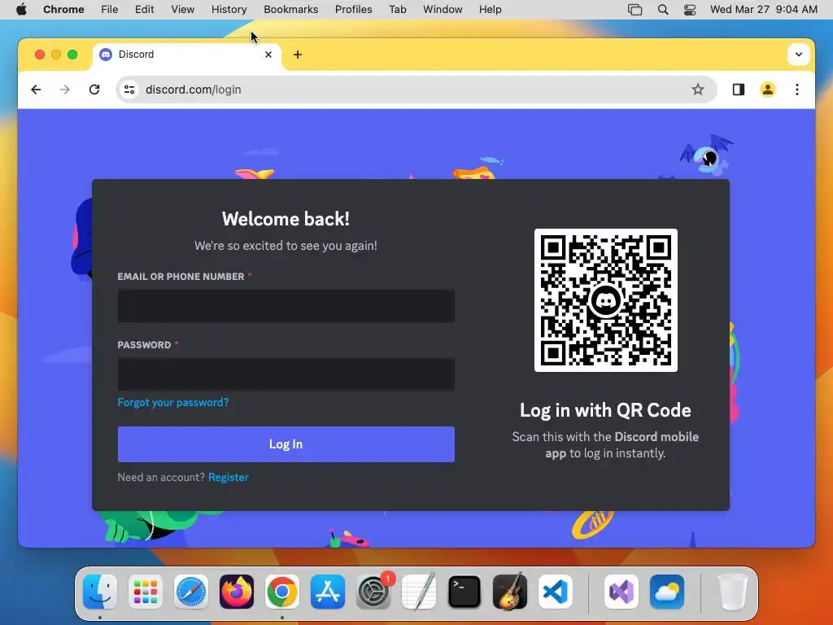Viewport: 833px width, 625px height.
Task: Open the Profiles menu
Action: (x=353, y=10)
